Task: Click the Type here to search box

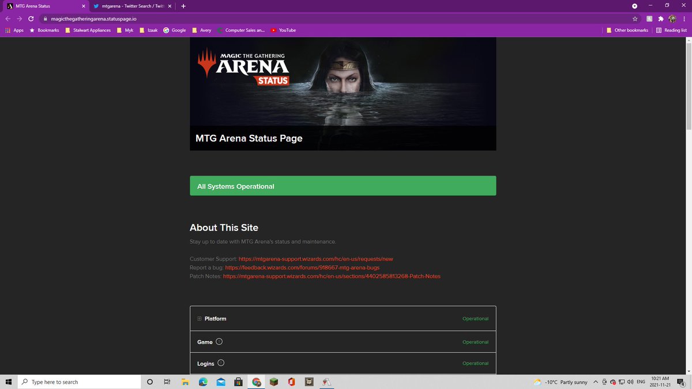Action: (x=78, y=382)
